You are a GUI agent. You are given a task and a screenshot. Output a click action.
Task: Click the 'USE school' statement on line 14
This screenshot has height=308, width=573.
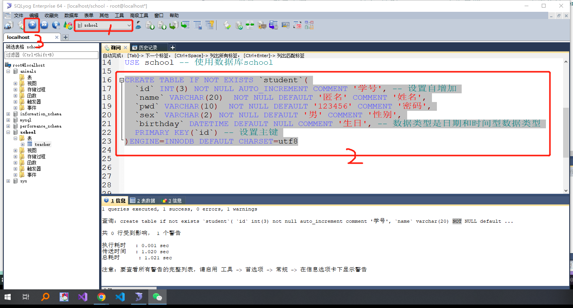[x=149, y=62]
